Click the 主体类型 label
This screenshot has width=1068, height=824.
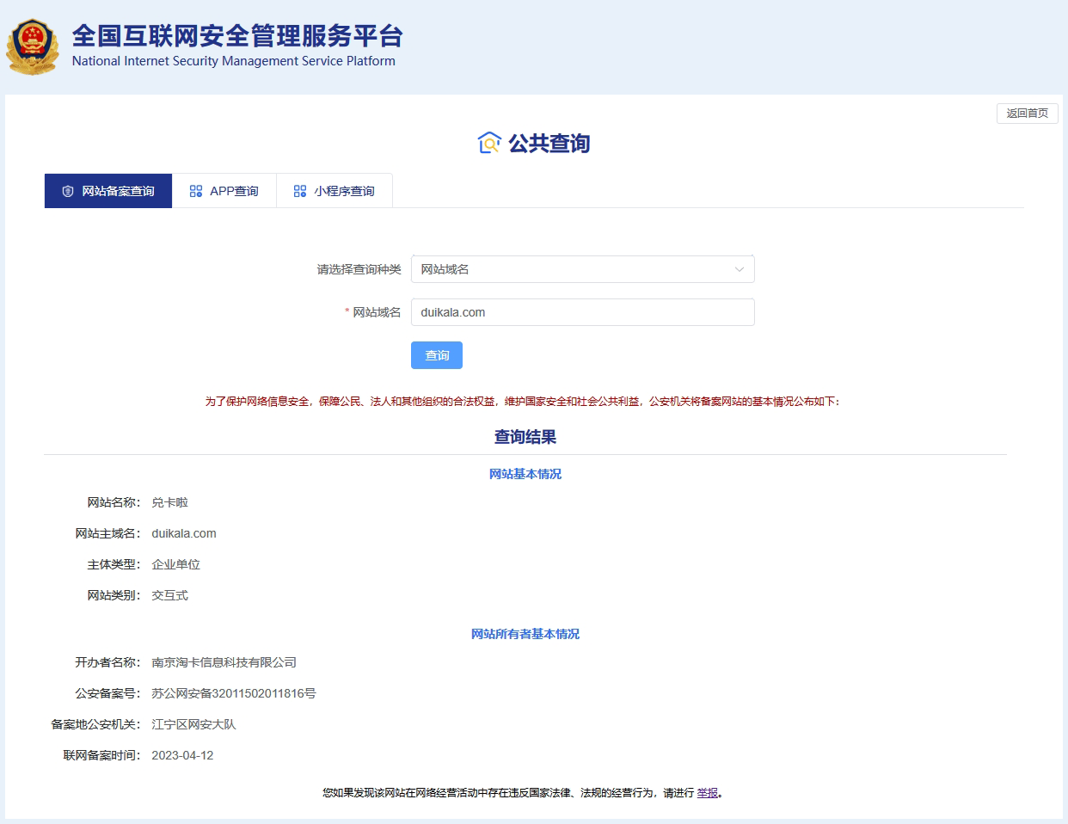click(x=114, y=564)
